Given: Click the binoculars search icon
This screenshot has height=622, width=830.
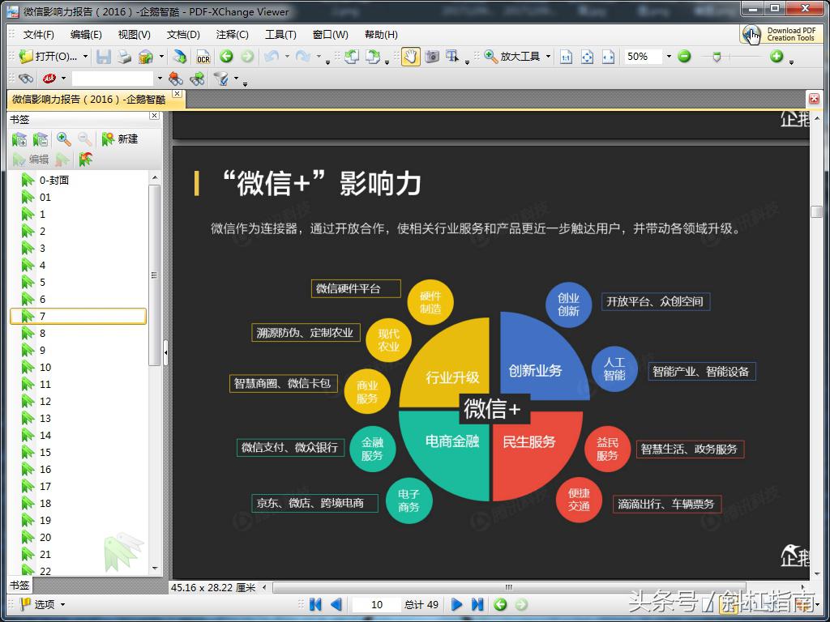Looking at the screenshot, I should click(26, 79).
